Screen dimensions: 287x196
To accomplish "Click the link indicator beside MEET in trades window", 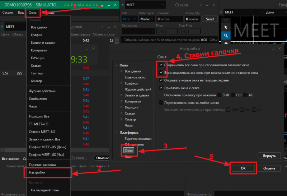I will click(2, 27).
